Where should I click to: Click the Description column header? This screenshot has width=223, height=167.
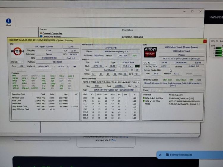(x=127, y=30)
